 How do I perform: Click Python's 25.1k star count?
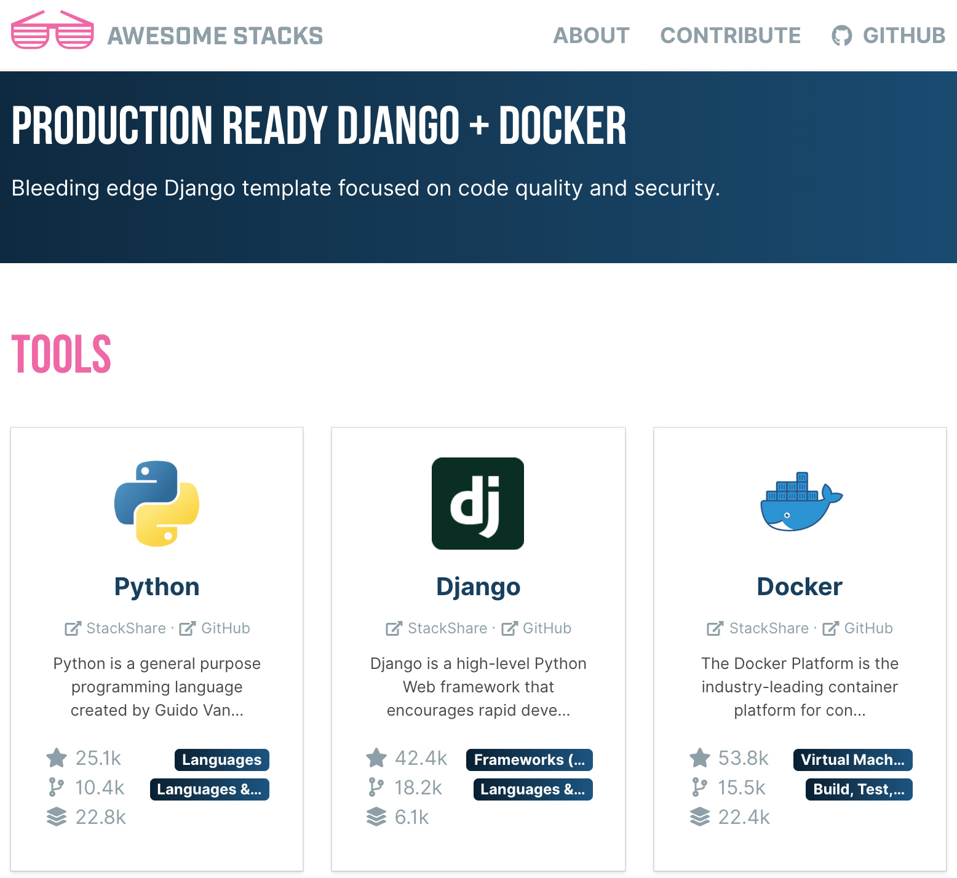98,758
